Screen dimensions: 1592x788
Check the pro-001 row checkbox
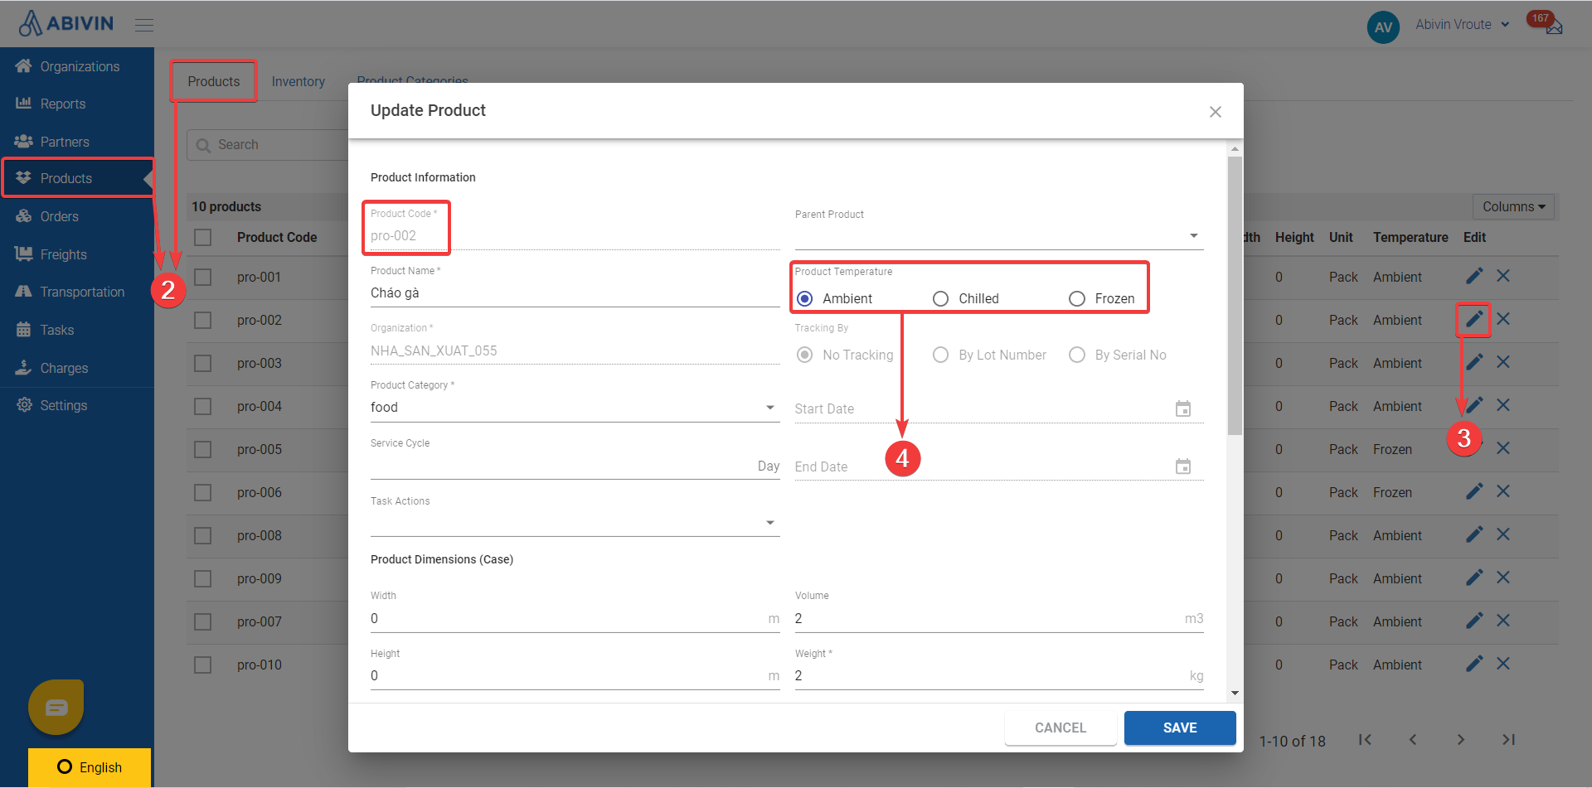202,278
